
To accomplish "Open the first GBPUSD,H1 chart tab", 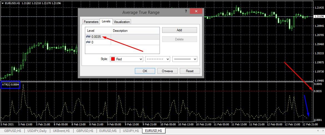I will [13, 131].
